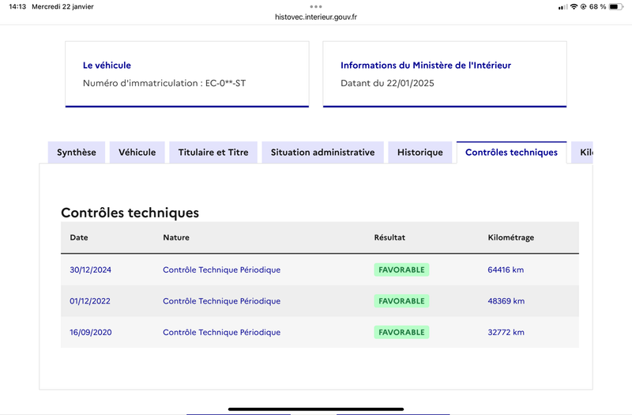Tap the home indicator bar at bottom

coord(316,409)
